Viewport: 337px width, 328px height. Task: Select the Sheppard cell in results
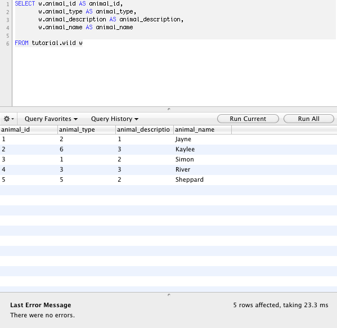pos(189,179)
